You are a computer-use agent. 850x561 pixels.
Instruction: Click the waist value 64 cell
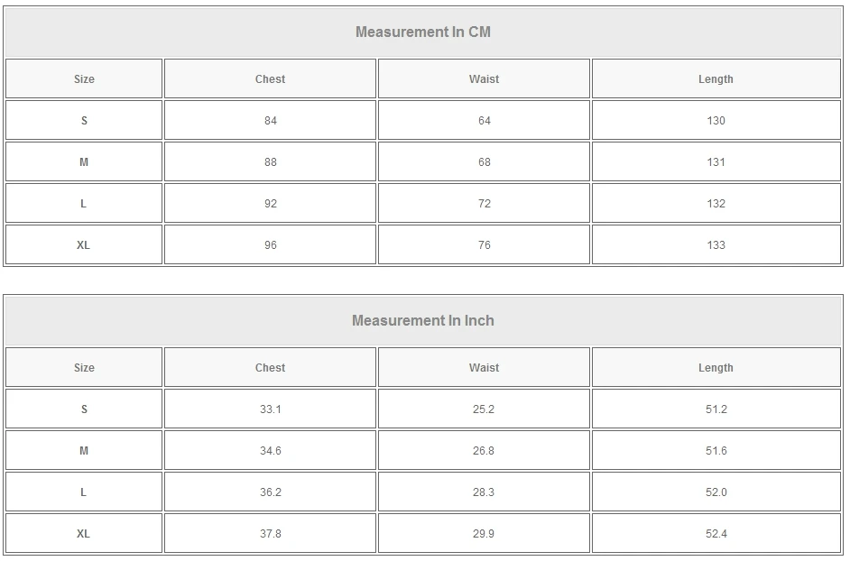[484, 121]
